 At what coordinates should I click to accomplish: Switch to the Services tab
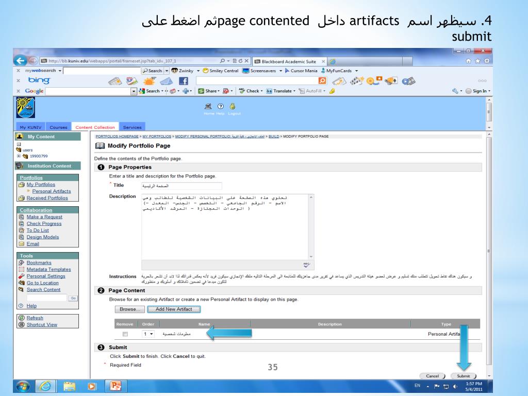coord(132,127)
